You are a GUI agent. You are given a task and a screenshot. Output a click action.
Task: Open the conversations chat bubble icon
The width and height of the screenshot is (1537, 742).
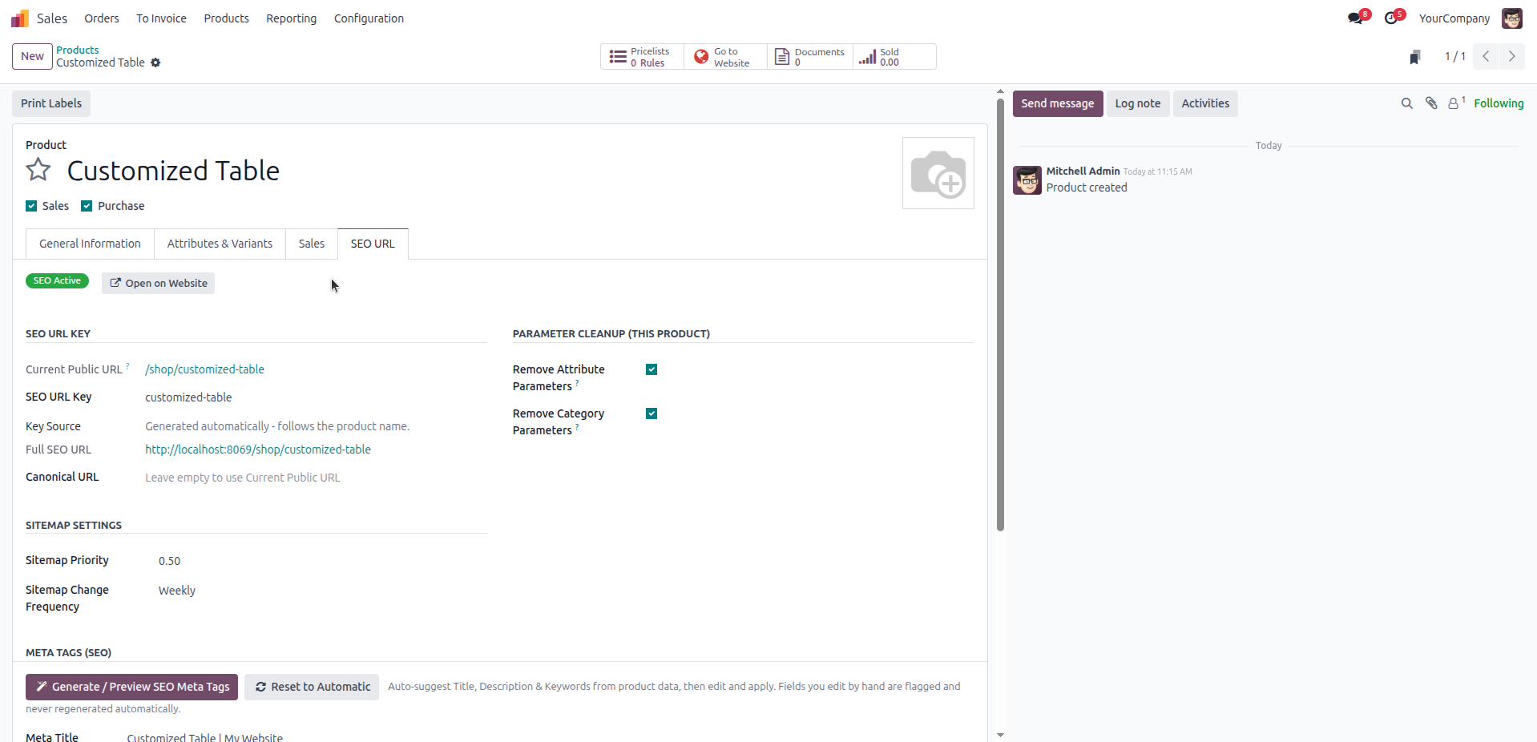pyautogui.click(x=1355, y=18)
